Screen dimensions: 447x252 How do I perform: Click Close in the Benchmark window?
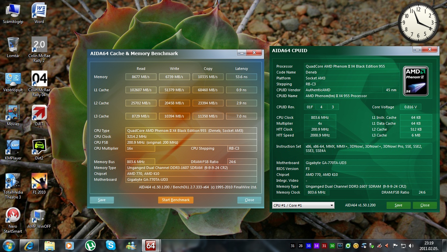[x=249, y=200]
